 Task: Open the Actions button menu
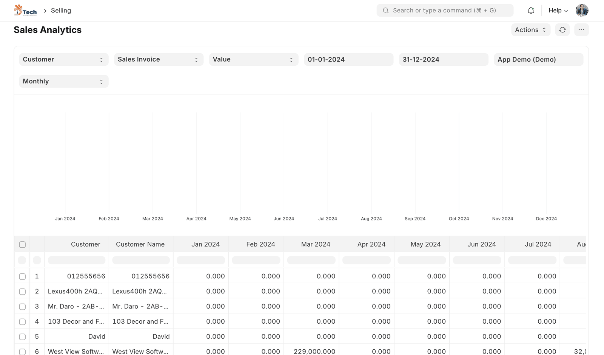530,30
